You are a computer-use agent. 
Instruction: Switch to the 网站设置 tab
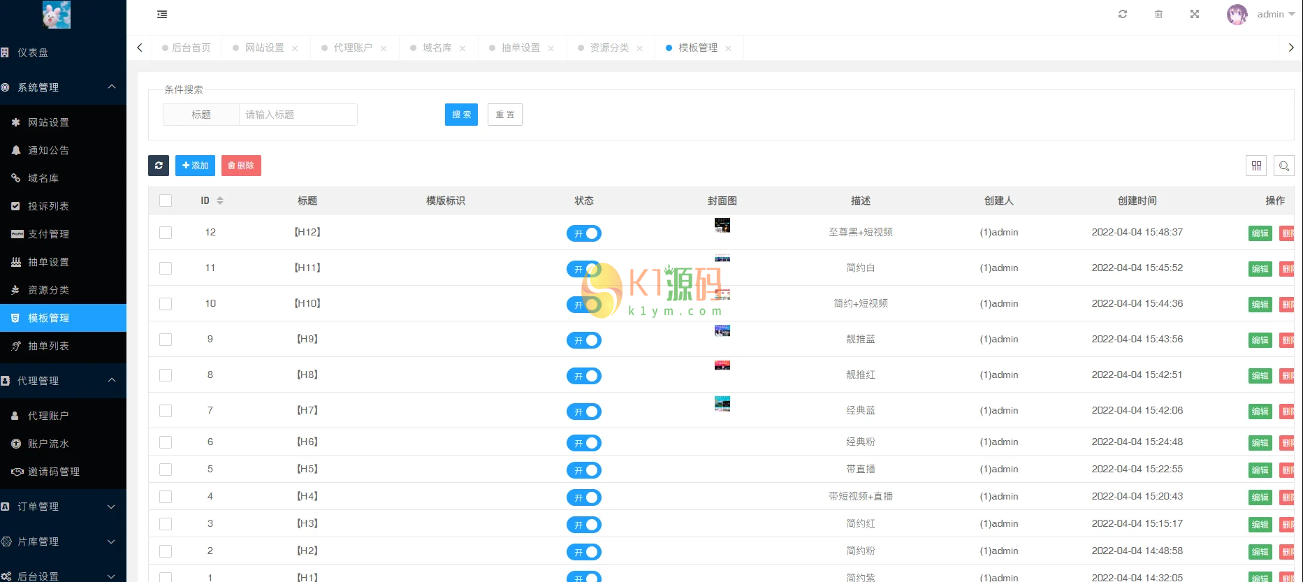[264, 48]
